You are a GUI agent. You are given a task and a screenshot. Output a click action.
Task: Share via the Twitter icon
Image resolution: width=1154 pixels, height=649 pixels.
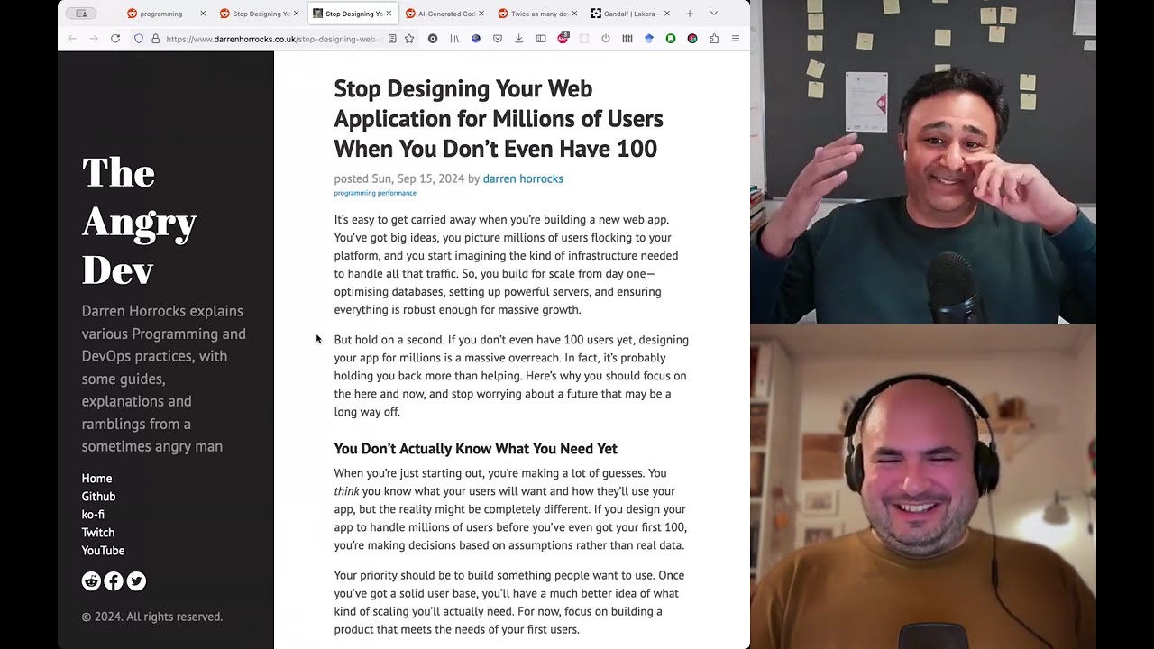coord(136,581)
